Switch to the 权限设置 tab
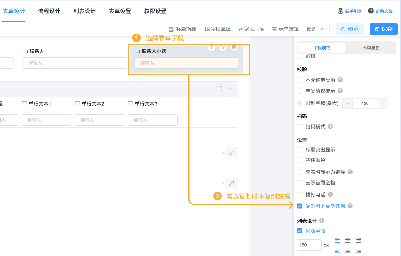The width and height of the screenshot is (401, 256). coord(155,11)
